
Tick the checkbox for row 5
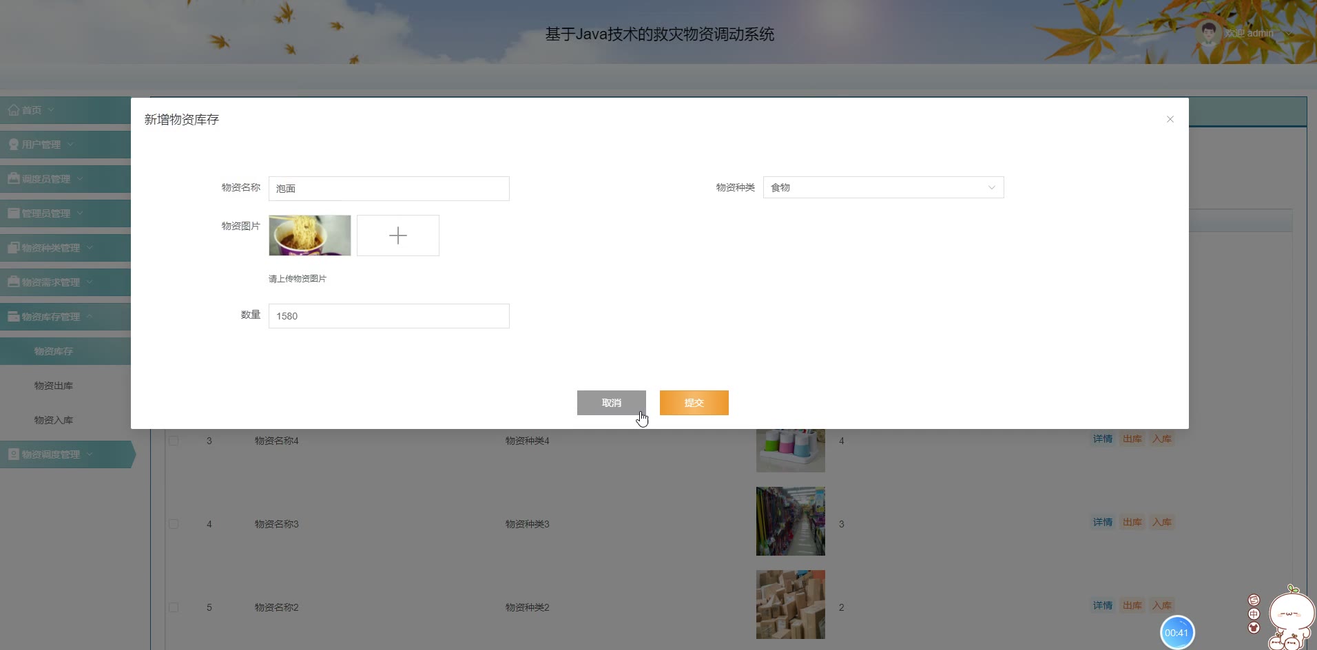(x=174, y=607)
